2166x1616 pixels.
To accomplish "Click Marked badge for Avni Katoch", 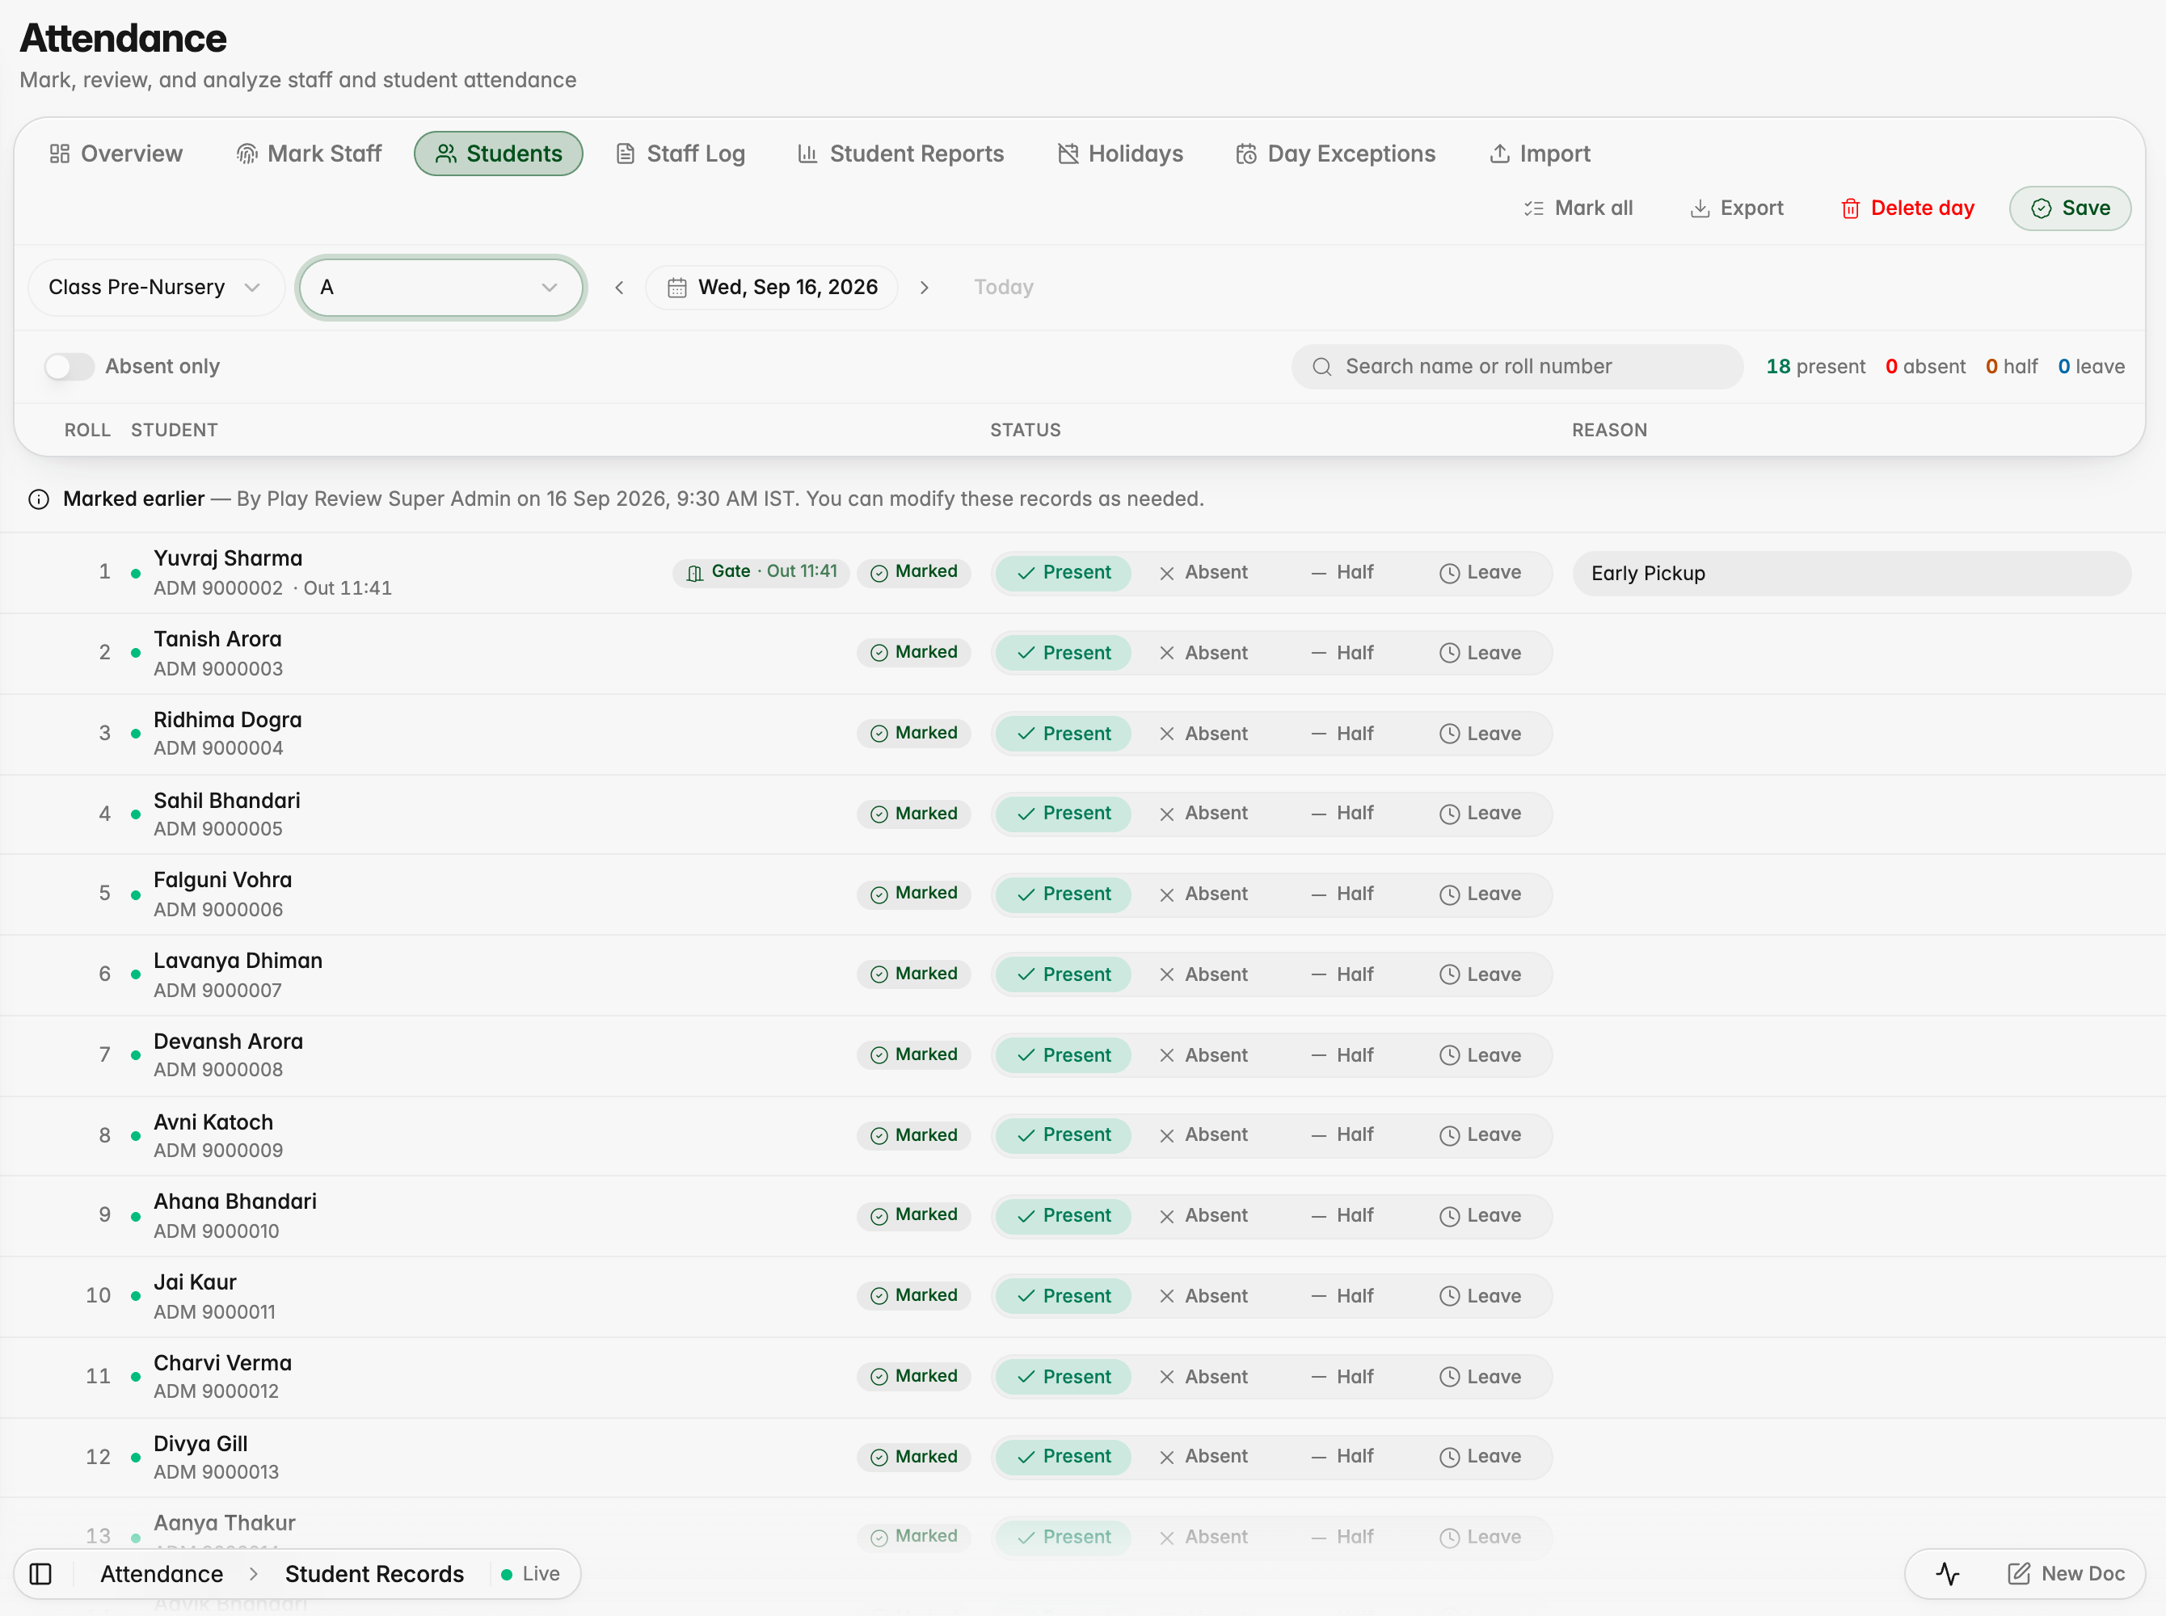I will pos(914,1134).
